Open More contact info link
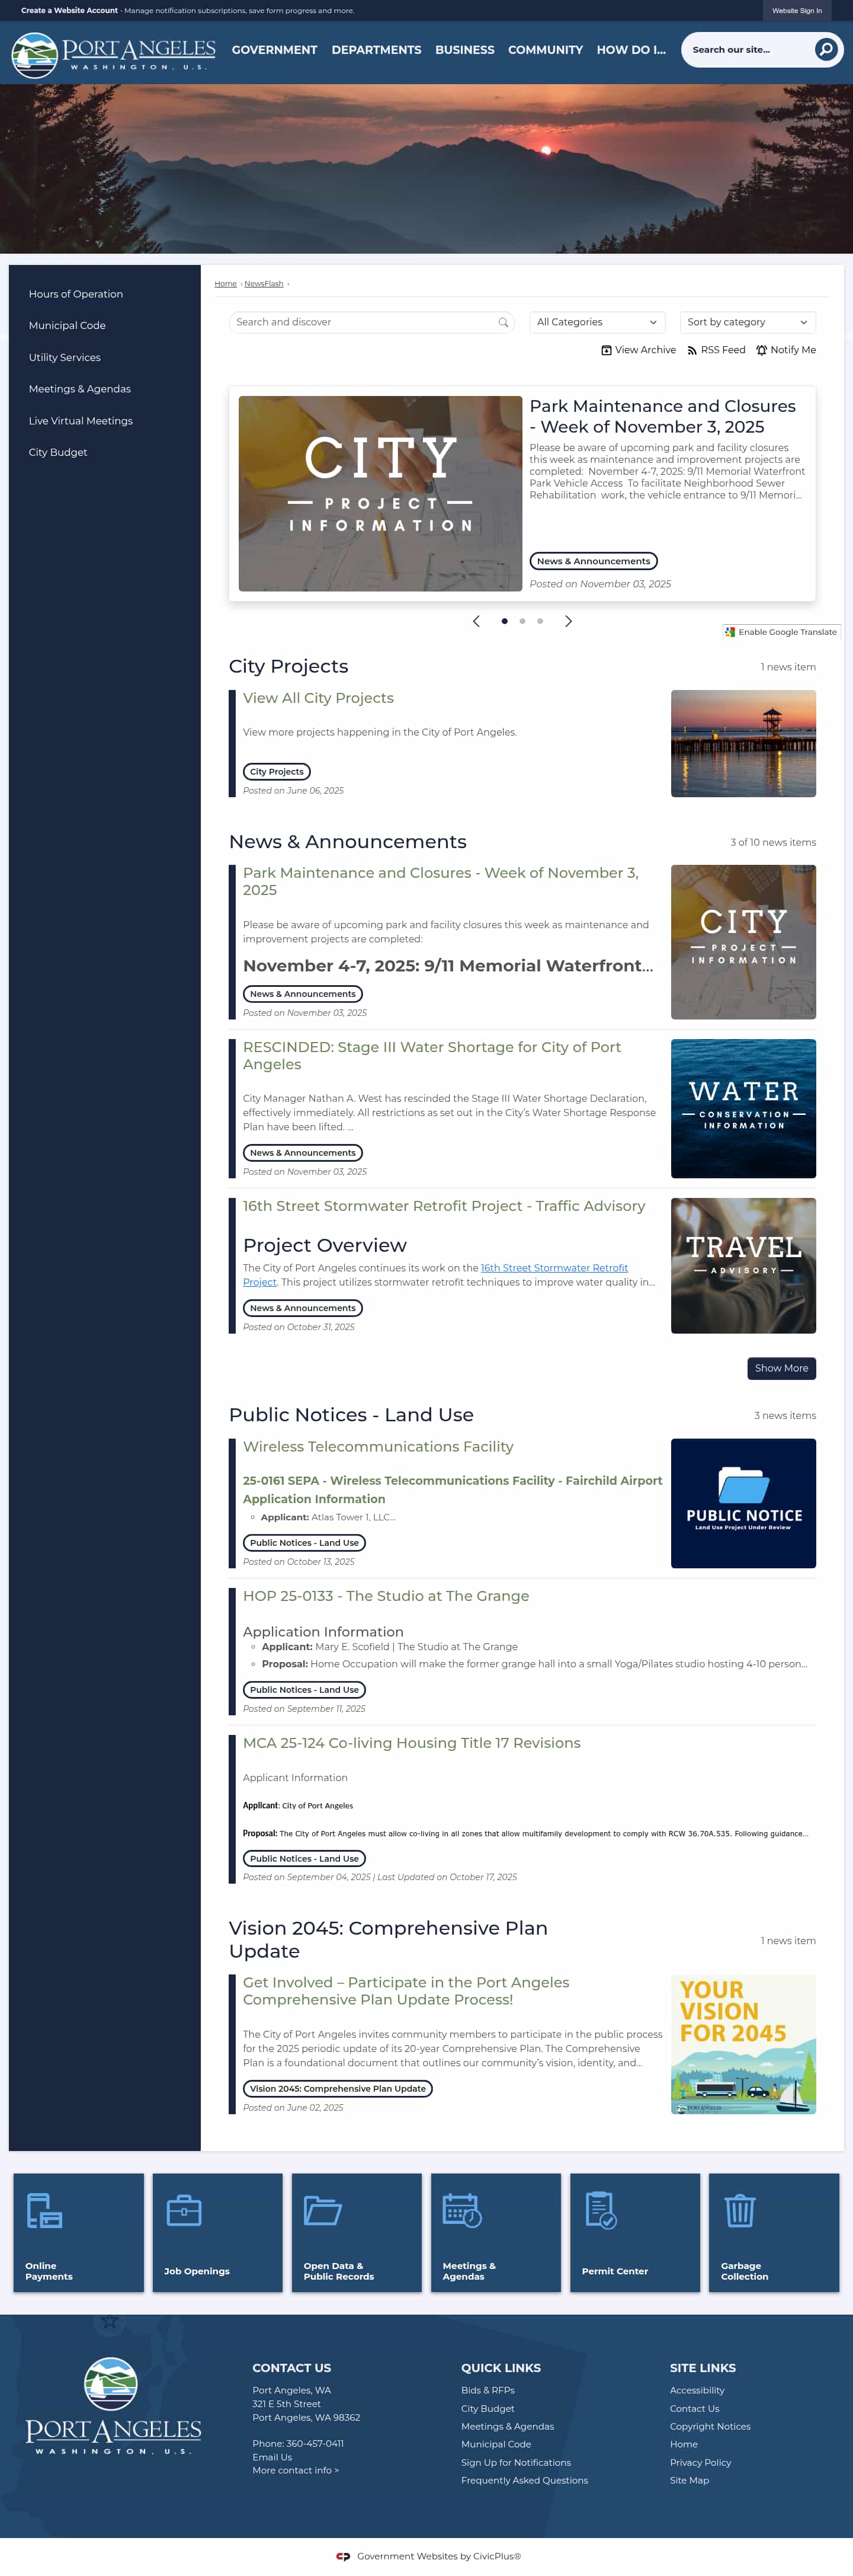Screen dimensions: 853x2576 point(296,2471)
